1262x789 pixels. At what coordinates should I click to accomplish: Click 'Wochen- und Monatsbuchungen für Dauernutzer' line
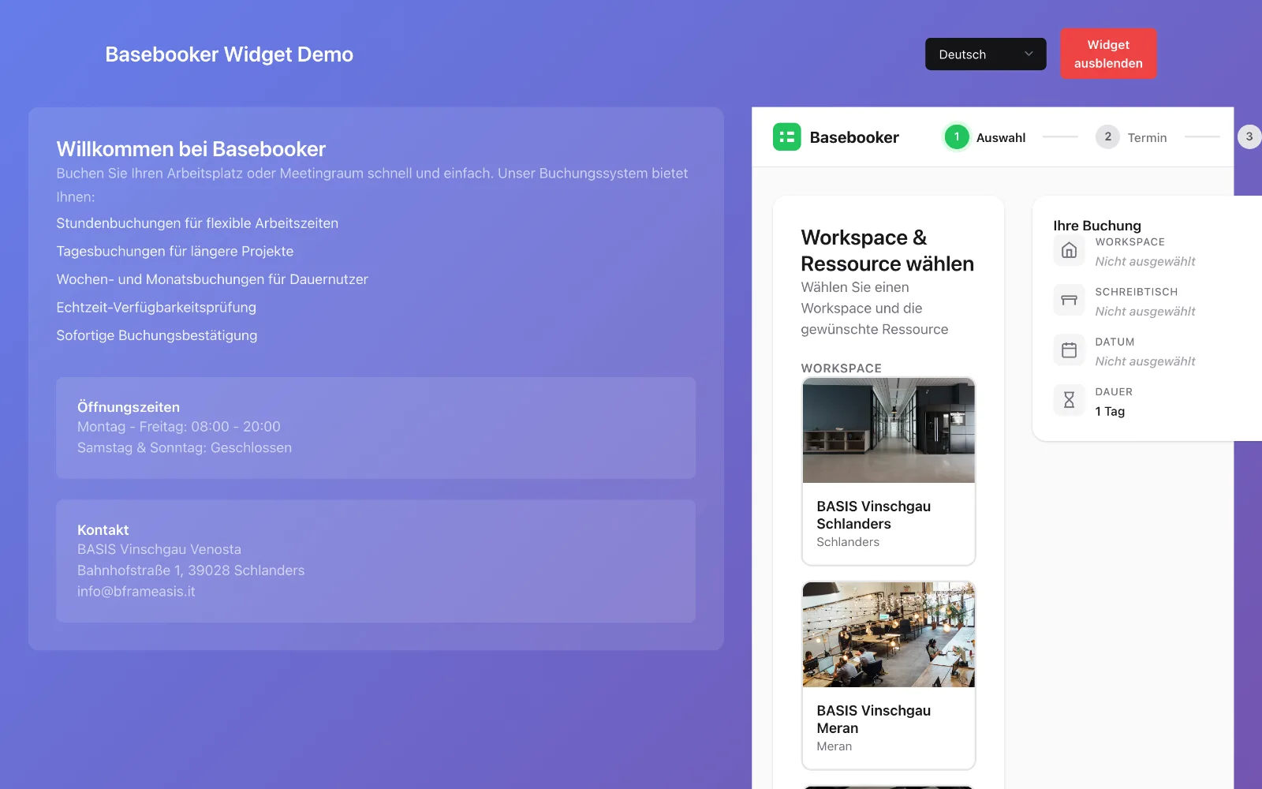(212, 279)
